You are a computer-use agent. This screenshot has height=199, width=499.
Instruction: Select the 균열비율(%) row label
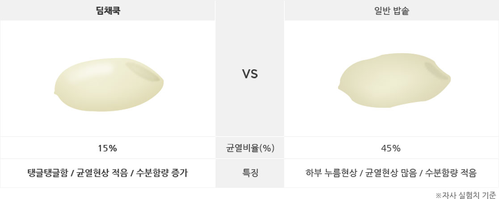point(250,148)
